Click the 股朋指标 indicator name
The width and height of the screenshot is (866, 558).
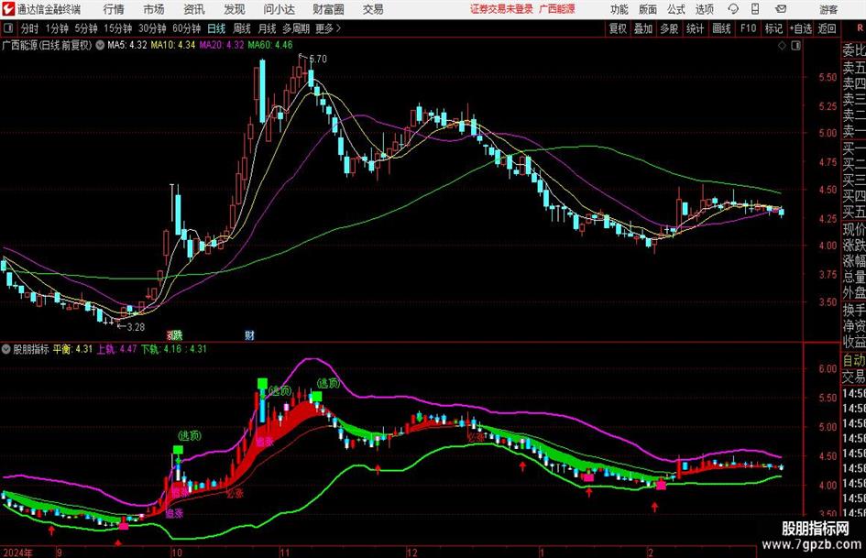click(31, 349)
